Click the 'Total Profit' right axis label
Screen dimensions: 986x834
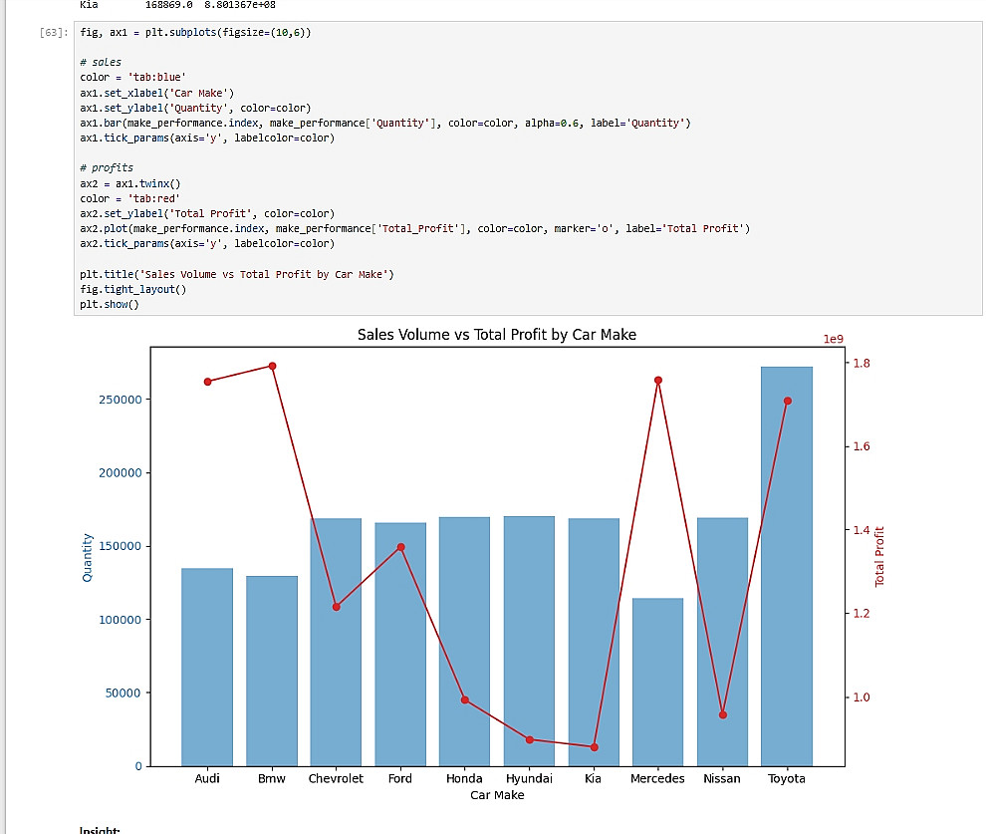click(x=879, y=557)
